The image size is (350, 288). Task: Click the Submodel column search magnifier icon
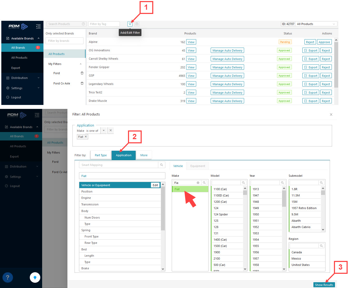pos(321,183)
